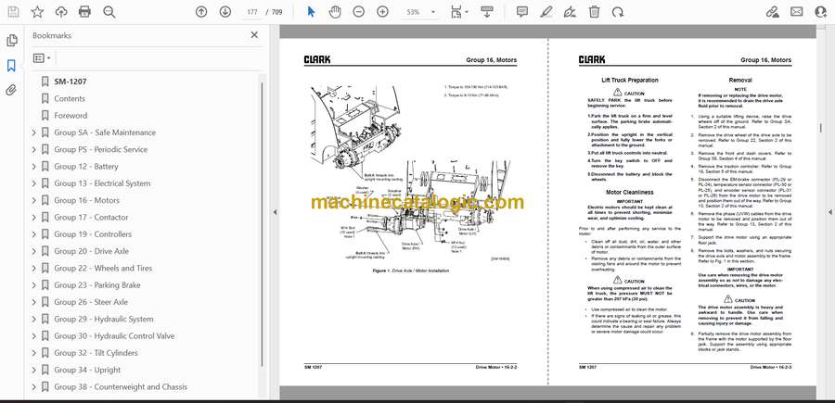The width and height of the screenshot is (835, 403).
Task: Select the Highlight pen tool
Action: [x=546, y=12]
